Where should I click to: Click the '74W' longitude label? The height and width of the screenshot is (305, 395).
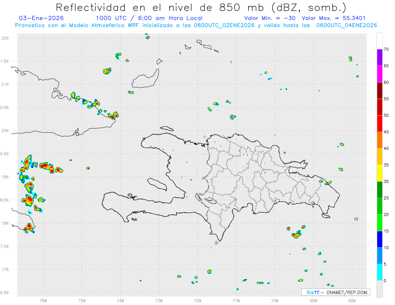point(120,300)
